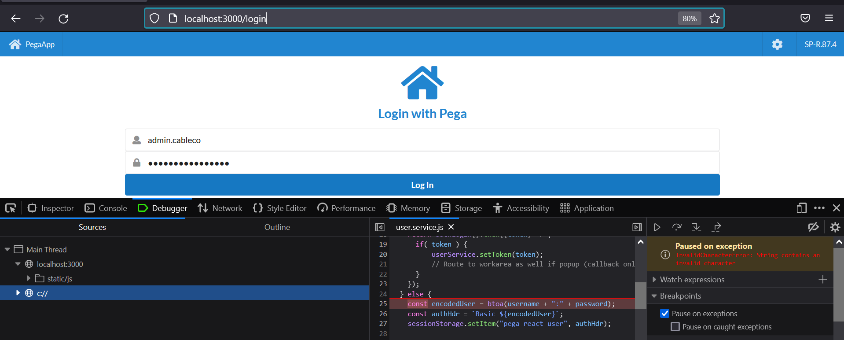Screen dimensions: 844x340
Task: Click the exception info icon
Action: coord(665,255)
